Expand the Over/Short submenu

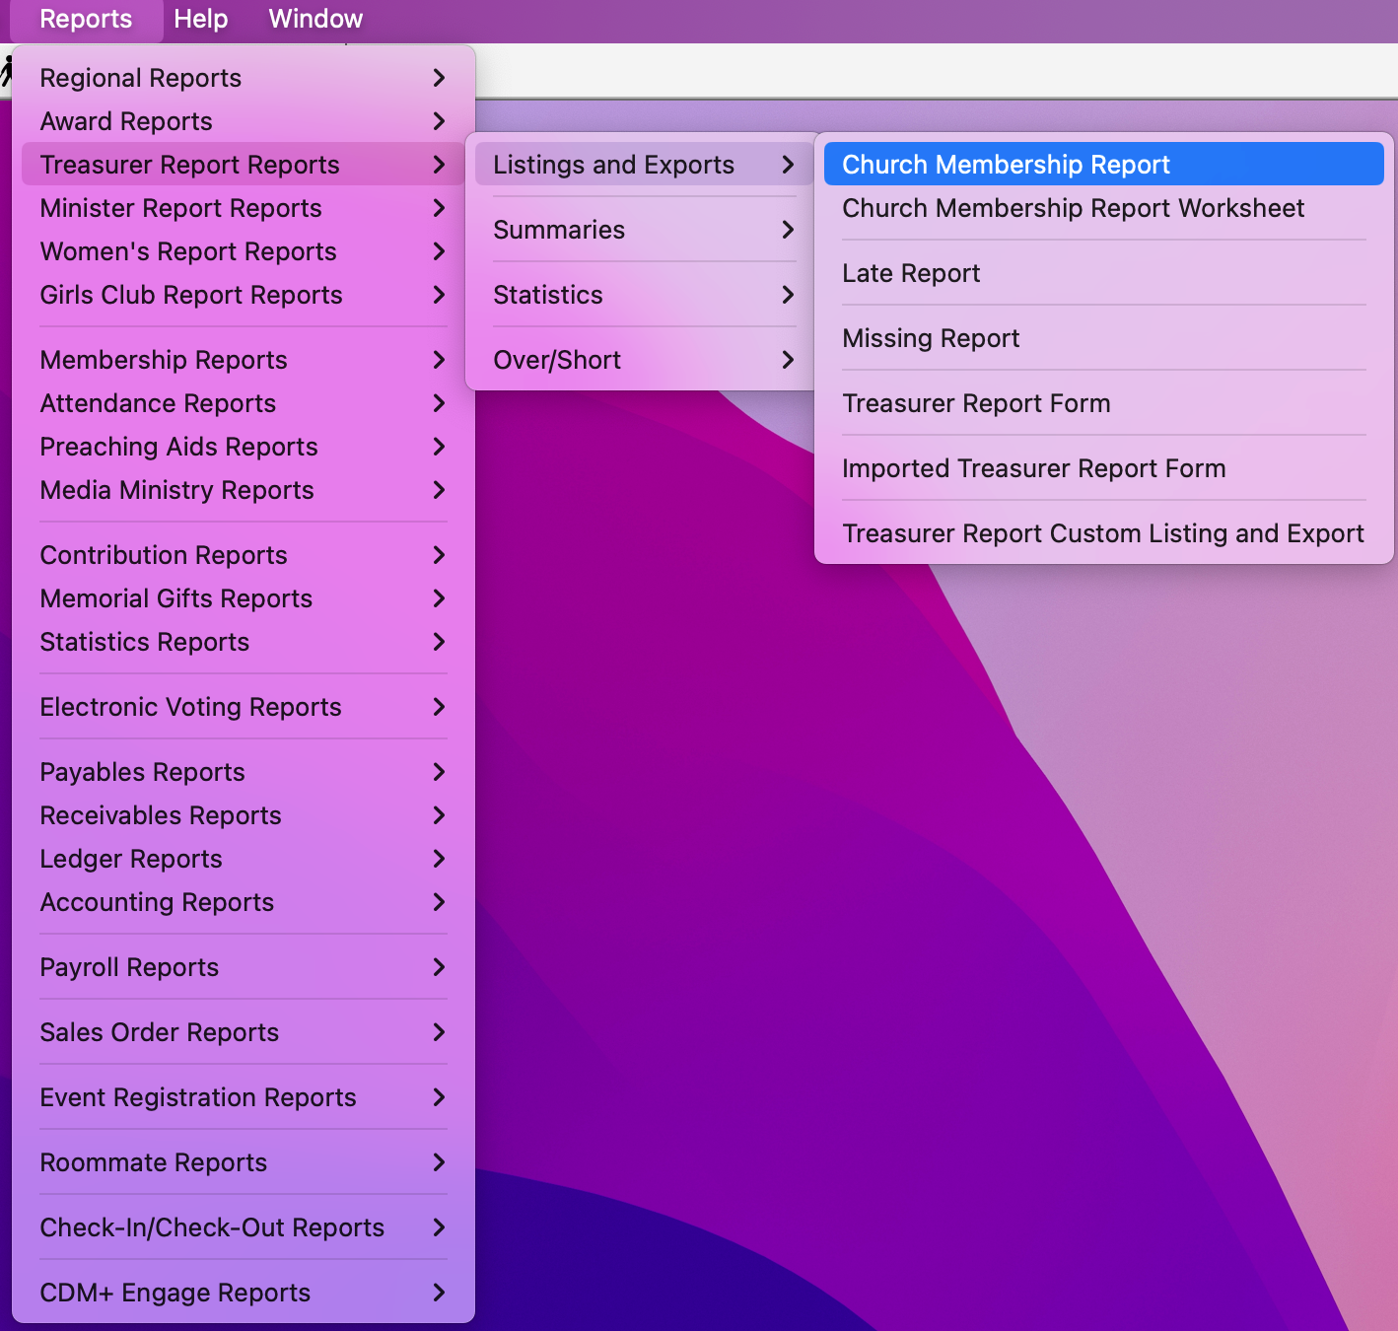(x=557, y=360)
